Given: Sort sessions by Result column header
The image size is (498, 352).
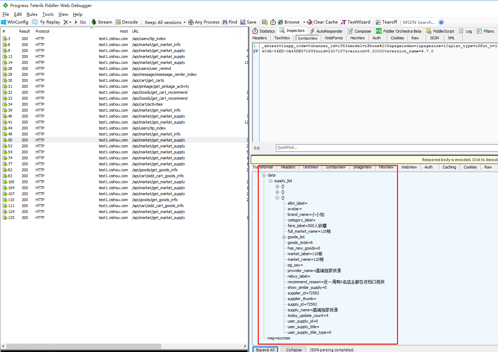Looking at the screenshot, I should coord(25,31).
